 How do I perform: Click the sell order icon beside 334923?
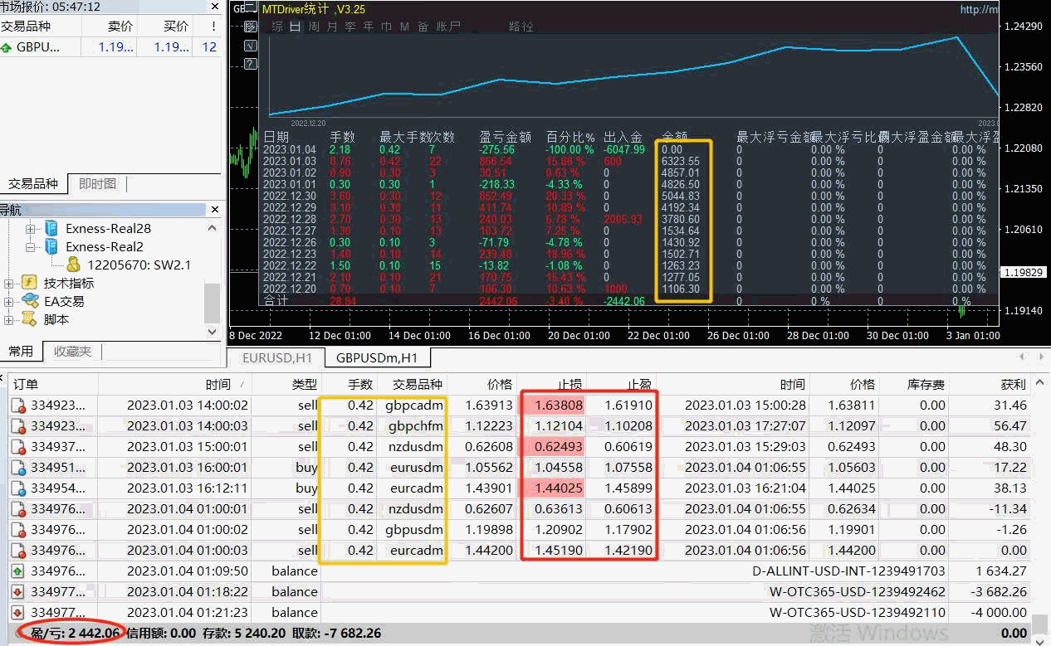click(18, 405)
